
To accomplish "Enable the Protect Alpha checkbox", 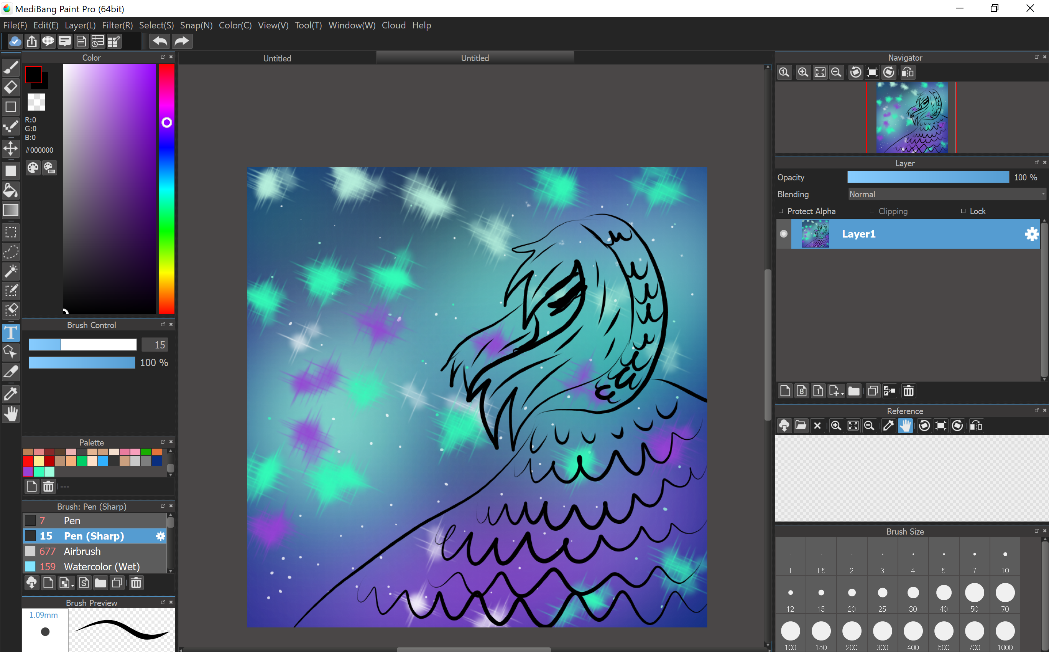I will [781, 211].
